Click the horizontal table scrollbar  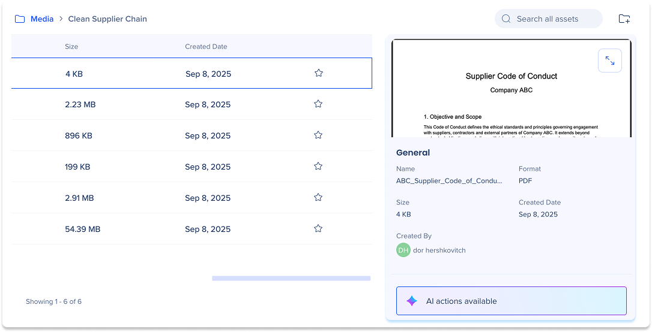[x=291, y=278]
